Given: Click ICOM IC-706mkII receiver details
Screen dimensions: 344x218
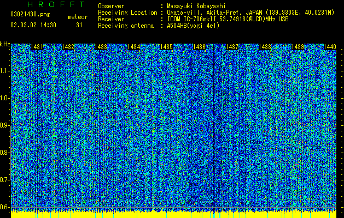Looking at the screenshot, I should click(228, 19).
